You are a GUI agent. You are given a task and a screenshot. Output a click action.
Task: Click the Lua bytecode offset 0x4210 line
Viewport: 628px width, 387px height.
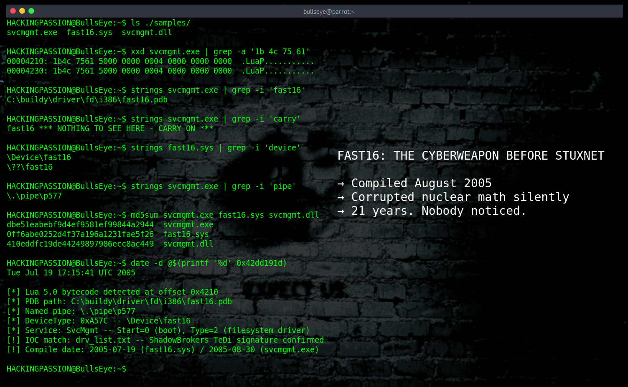(x=113, y=292)
